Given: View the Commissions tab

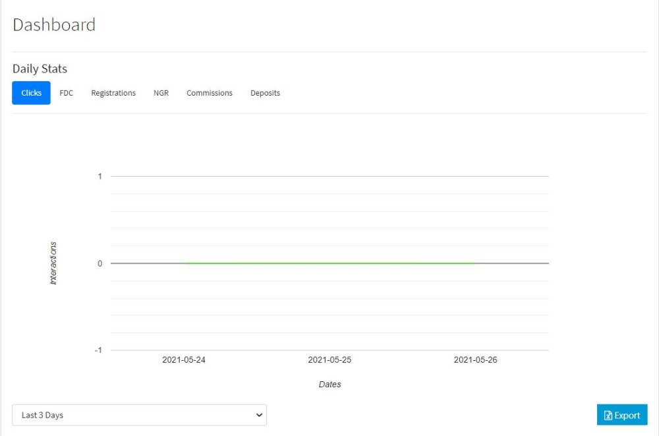Looking at the screenshot, I should pos(210,93).
